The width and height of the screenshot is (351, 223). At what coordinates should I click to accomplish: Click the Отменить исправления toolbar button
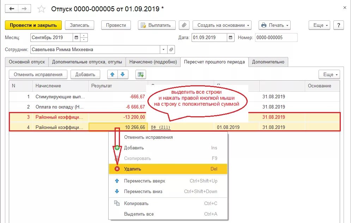38,74
